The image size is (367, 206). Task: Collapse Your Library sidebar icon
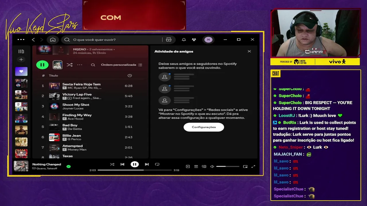point(21,51)
